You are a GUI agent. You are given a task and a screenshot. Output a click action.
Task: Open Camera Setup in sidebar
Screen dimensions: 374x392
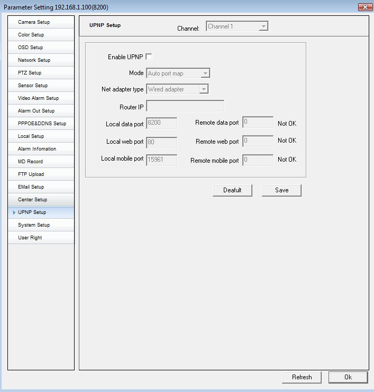click(x=41, y=22)
